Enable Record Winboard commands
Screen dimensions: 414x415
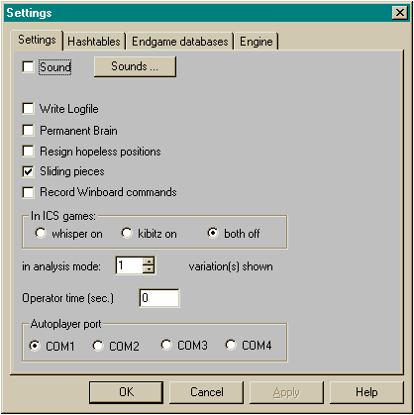tap(28, 192)
